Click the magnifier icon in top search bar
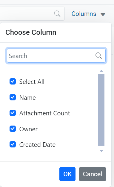114x187 pixels. [57, 13]
